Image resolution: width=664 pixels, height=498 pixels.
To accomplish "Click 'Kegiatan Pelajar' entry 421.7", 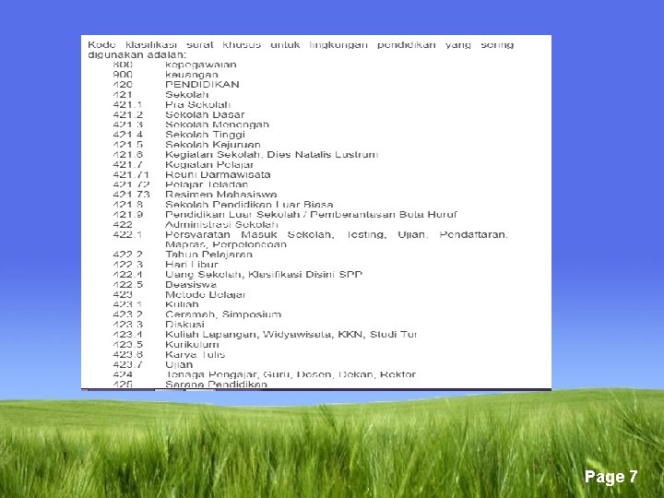I will click(x=183, y=164).
